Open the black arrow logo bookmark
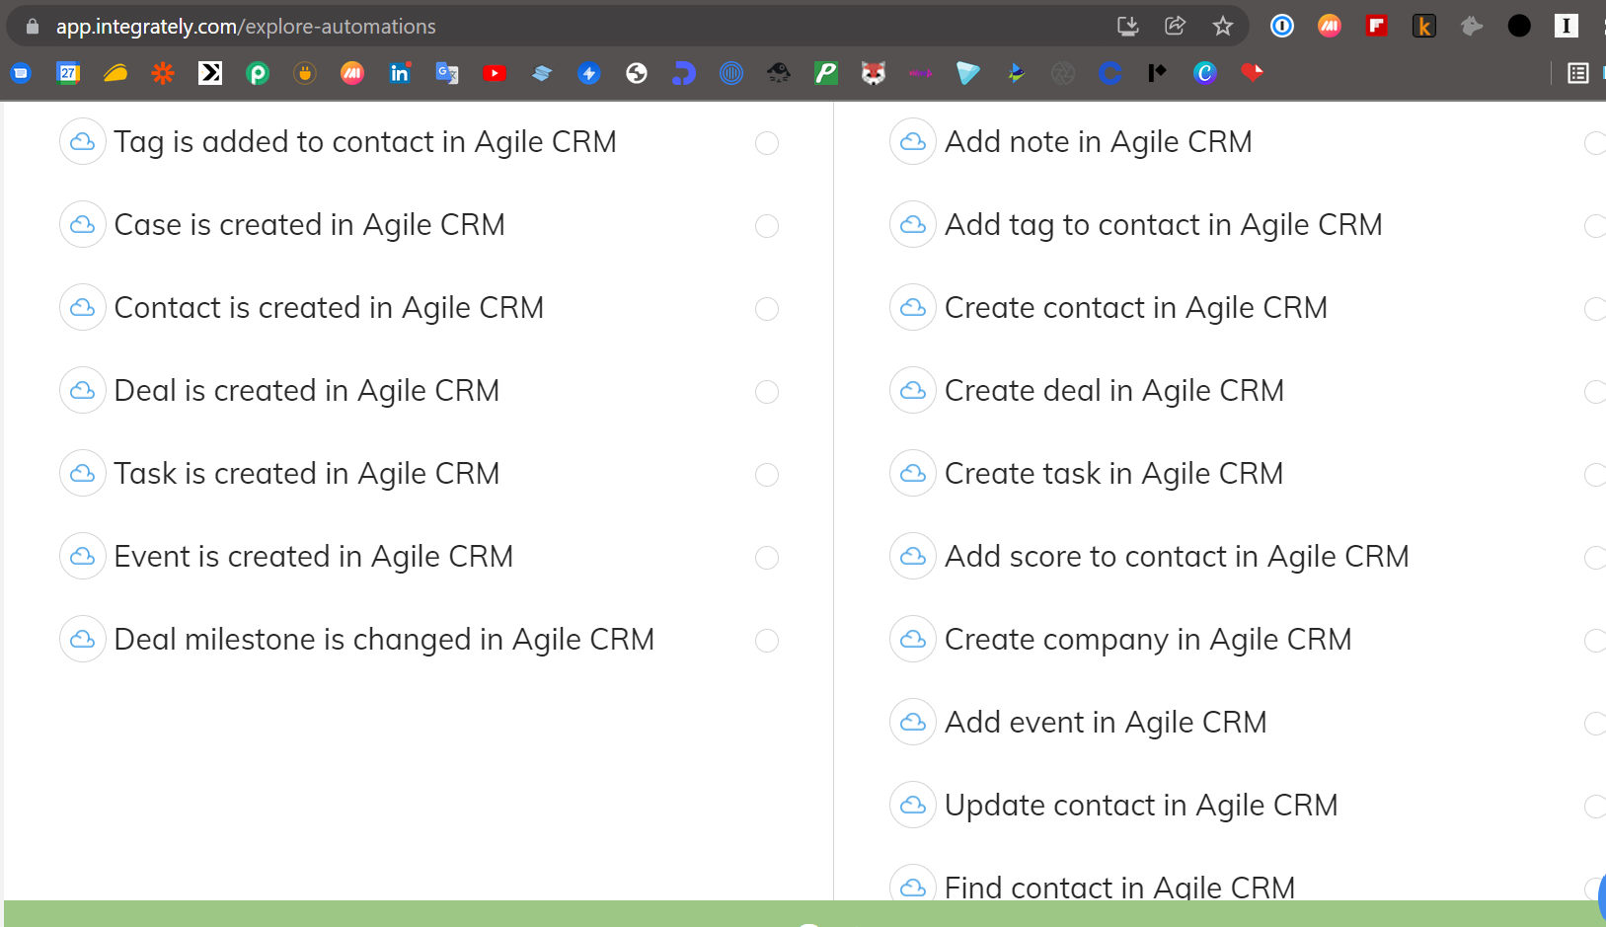The height and width of the screenshot is (927, 1606). (210, 73)
